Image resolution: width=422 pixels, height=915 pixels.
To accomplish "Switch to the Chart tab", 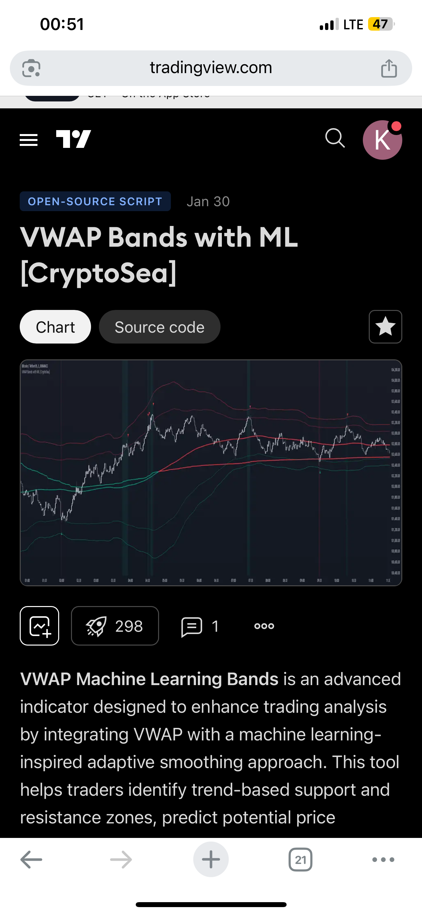I will tap(55, 326).
